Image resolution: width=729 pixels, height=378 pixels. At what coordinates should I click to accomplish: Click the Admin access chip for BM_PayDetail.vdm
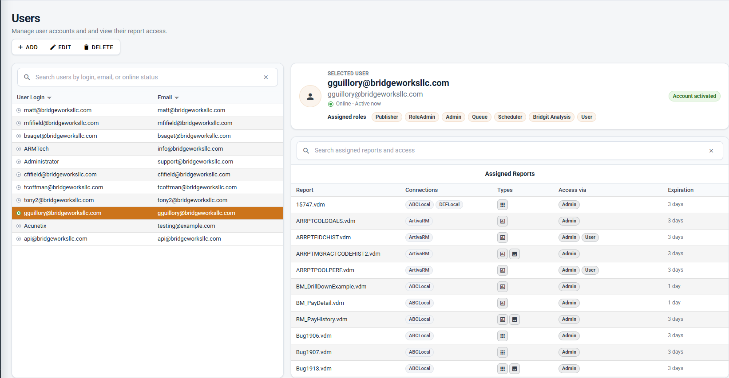[x=569, y=303]
